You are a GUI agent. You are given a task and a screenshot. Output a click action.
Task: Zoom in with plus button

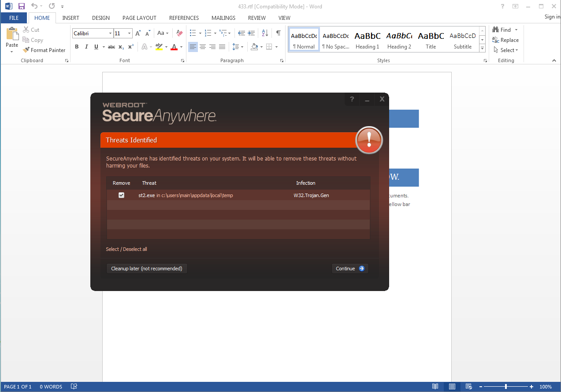click(x=532, y=387)
